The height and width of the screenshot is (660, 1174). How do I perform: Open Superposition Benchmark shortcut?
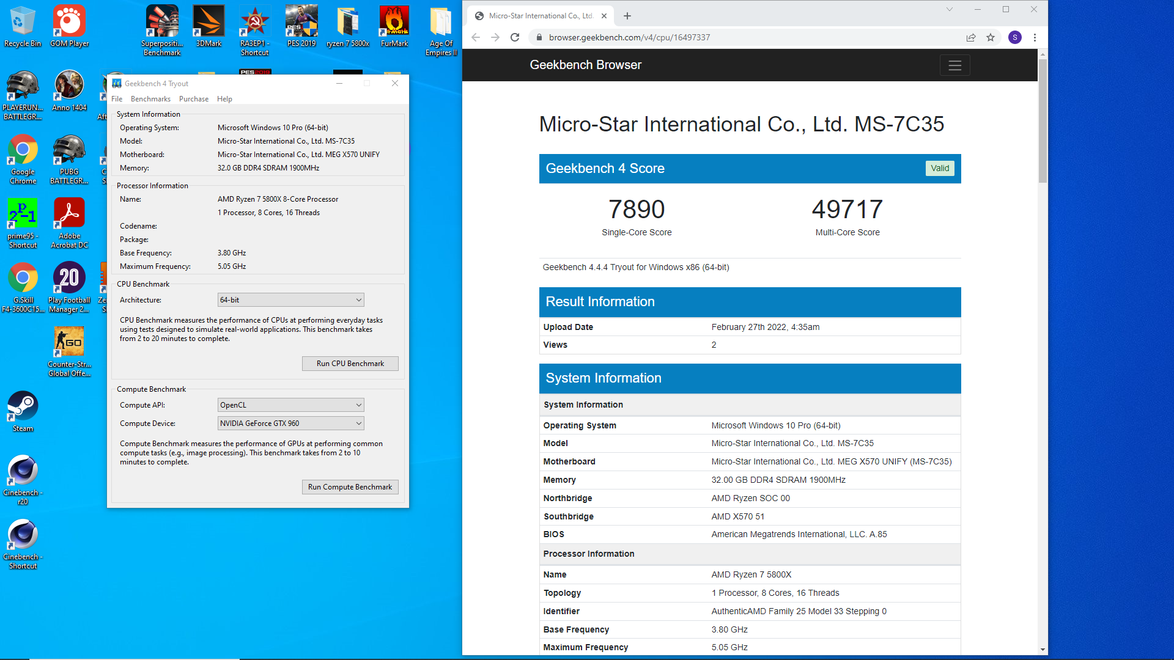pyautogui.click(x=162, y=31)
